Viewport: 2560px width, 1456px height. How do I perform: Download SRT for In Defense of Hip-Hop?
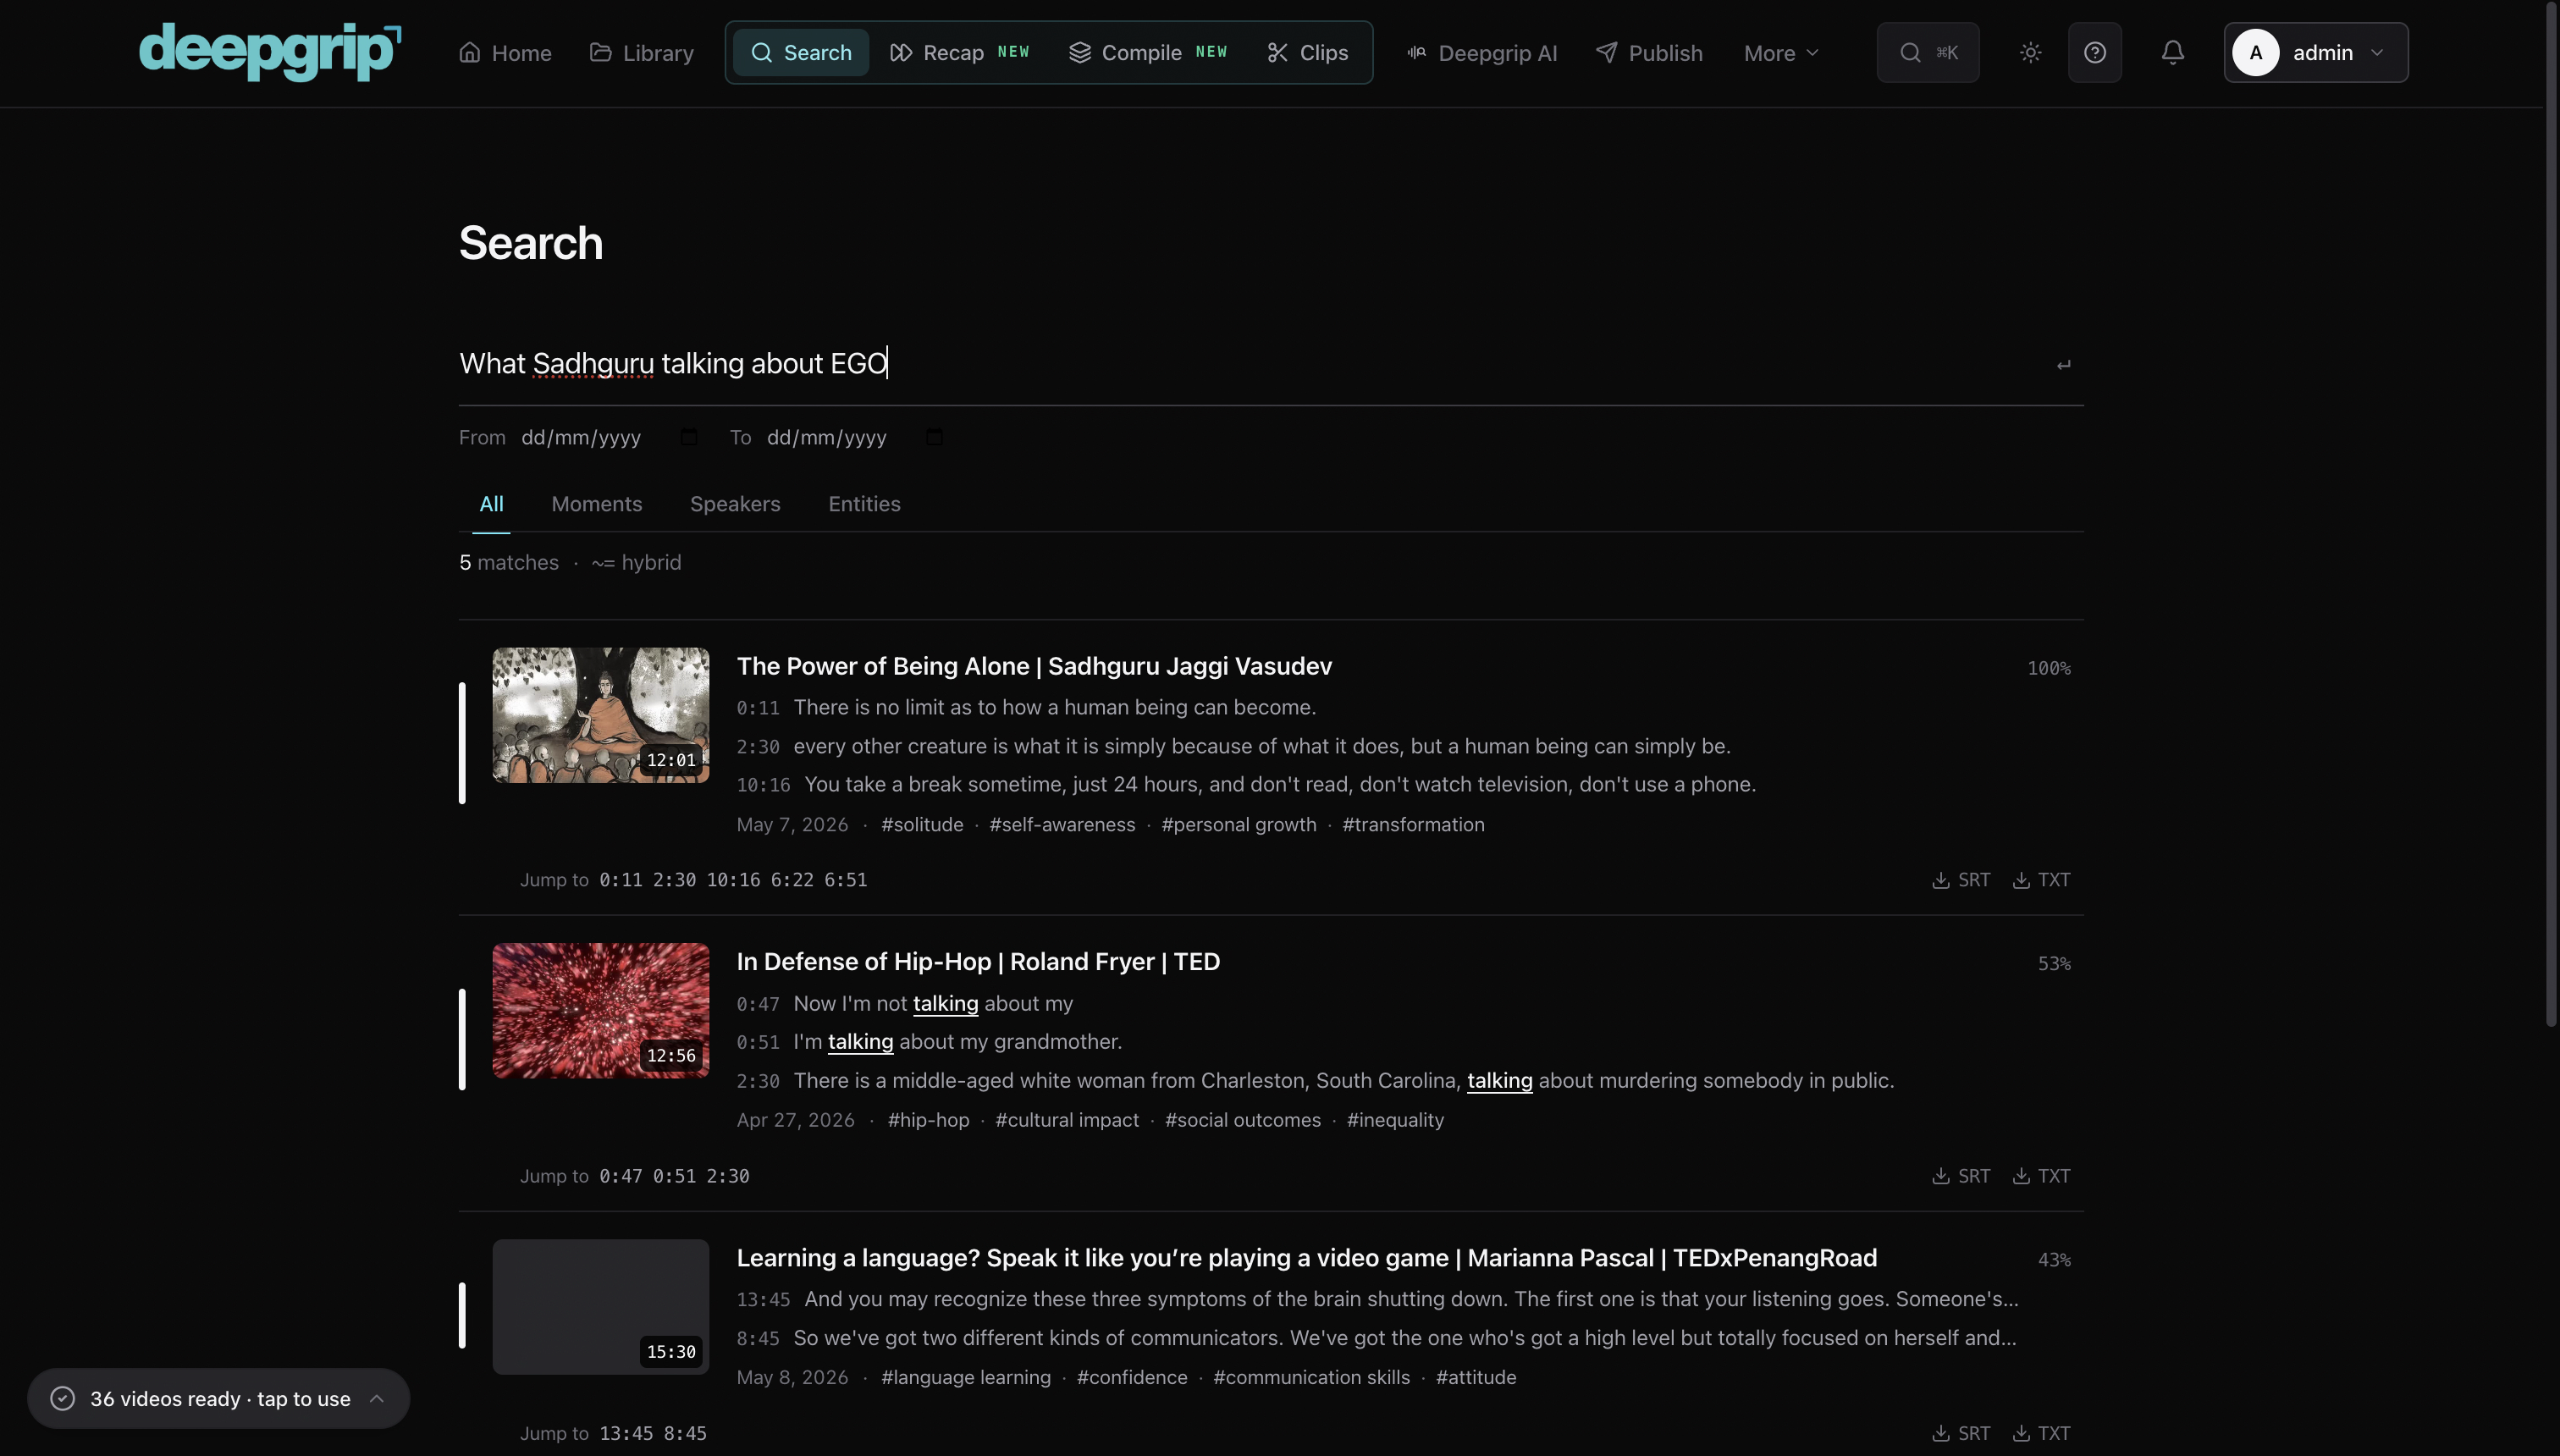pos(1961,1176)
